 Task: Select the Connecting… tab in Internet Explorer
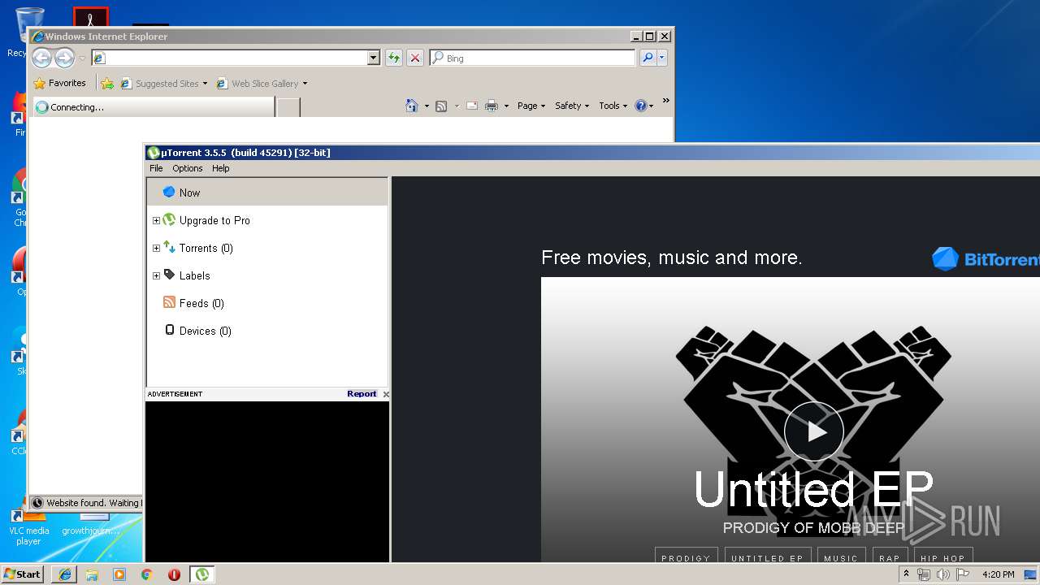coord(153,106)
